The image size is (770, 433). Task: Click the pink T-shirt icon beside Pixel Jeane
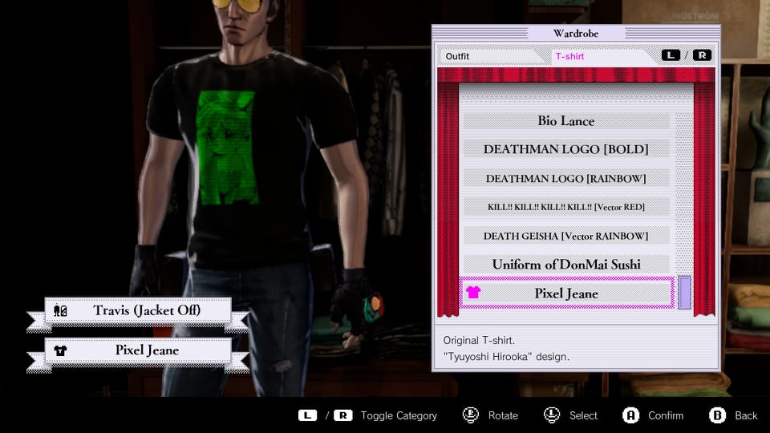click(x=473, y=293)
